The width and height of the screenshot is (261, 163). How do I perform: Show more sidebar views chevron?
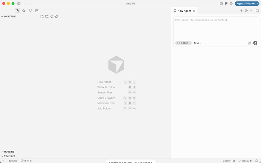pyautogui.click(x=43, y=11)
